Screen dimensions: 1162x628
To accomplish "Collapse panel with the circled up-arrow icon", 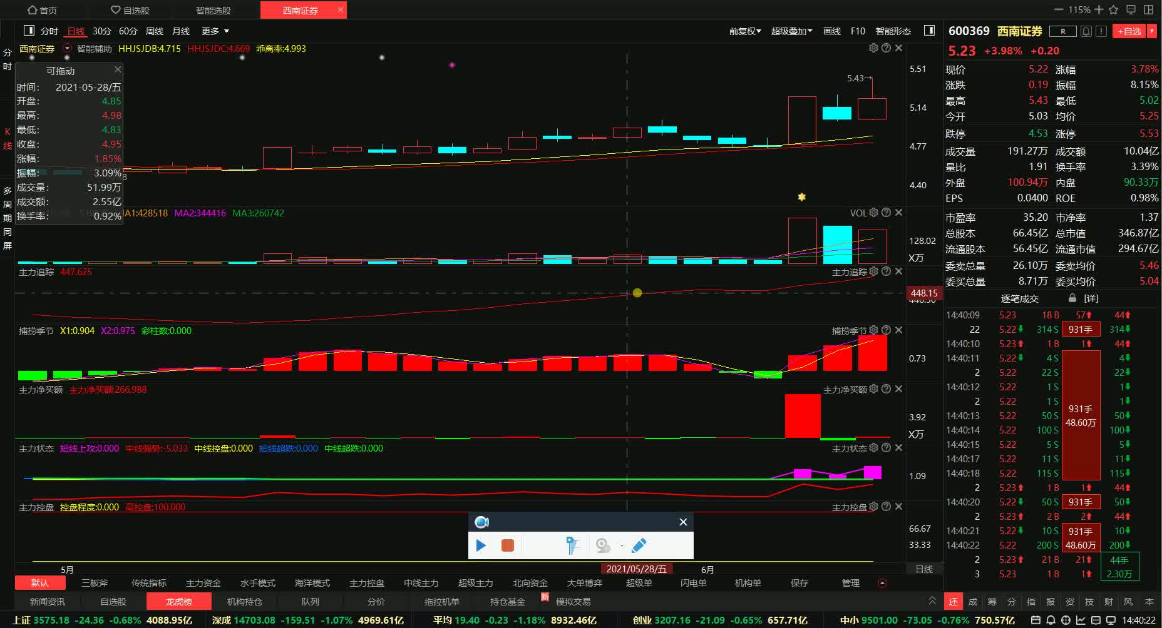I will pos(882,583).
